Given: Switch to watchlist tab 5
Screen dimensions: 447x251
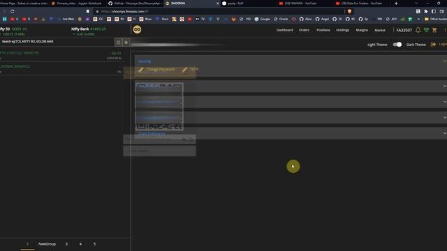Looking at the screenshot, I should (94, 244).
